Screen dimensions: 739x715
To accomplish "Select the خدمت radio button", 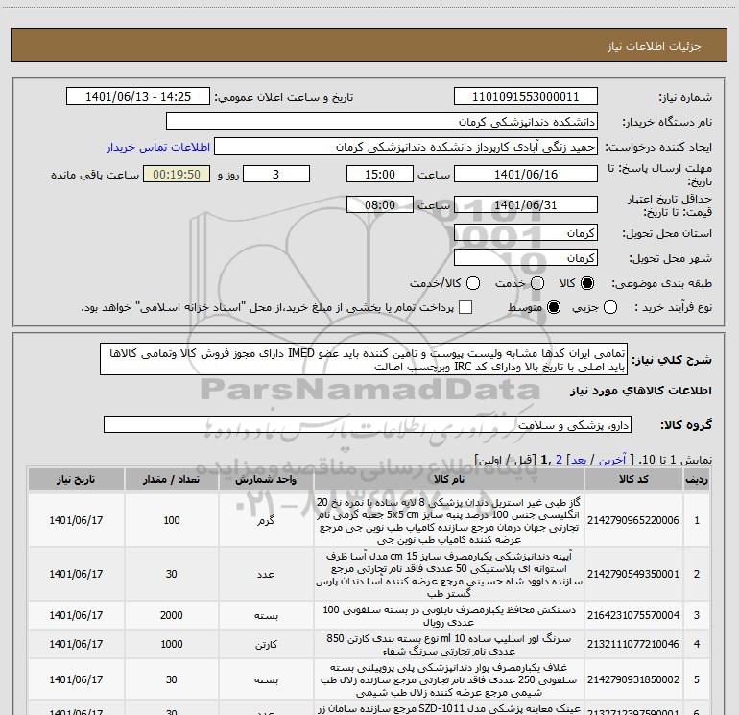I will 537,283.
